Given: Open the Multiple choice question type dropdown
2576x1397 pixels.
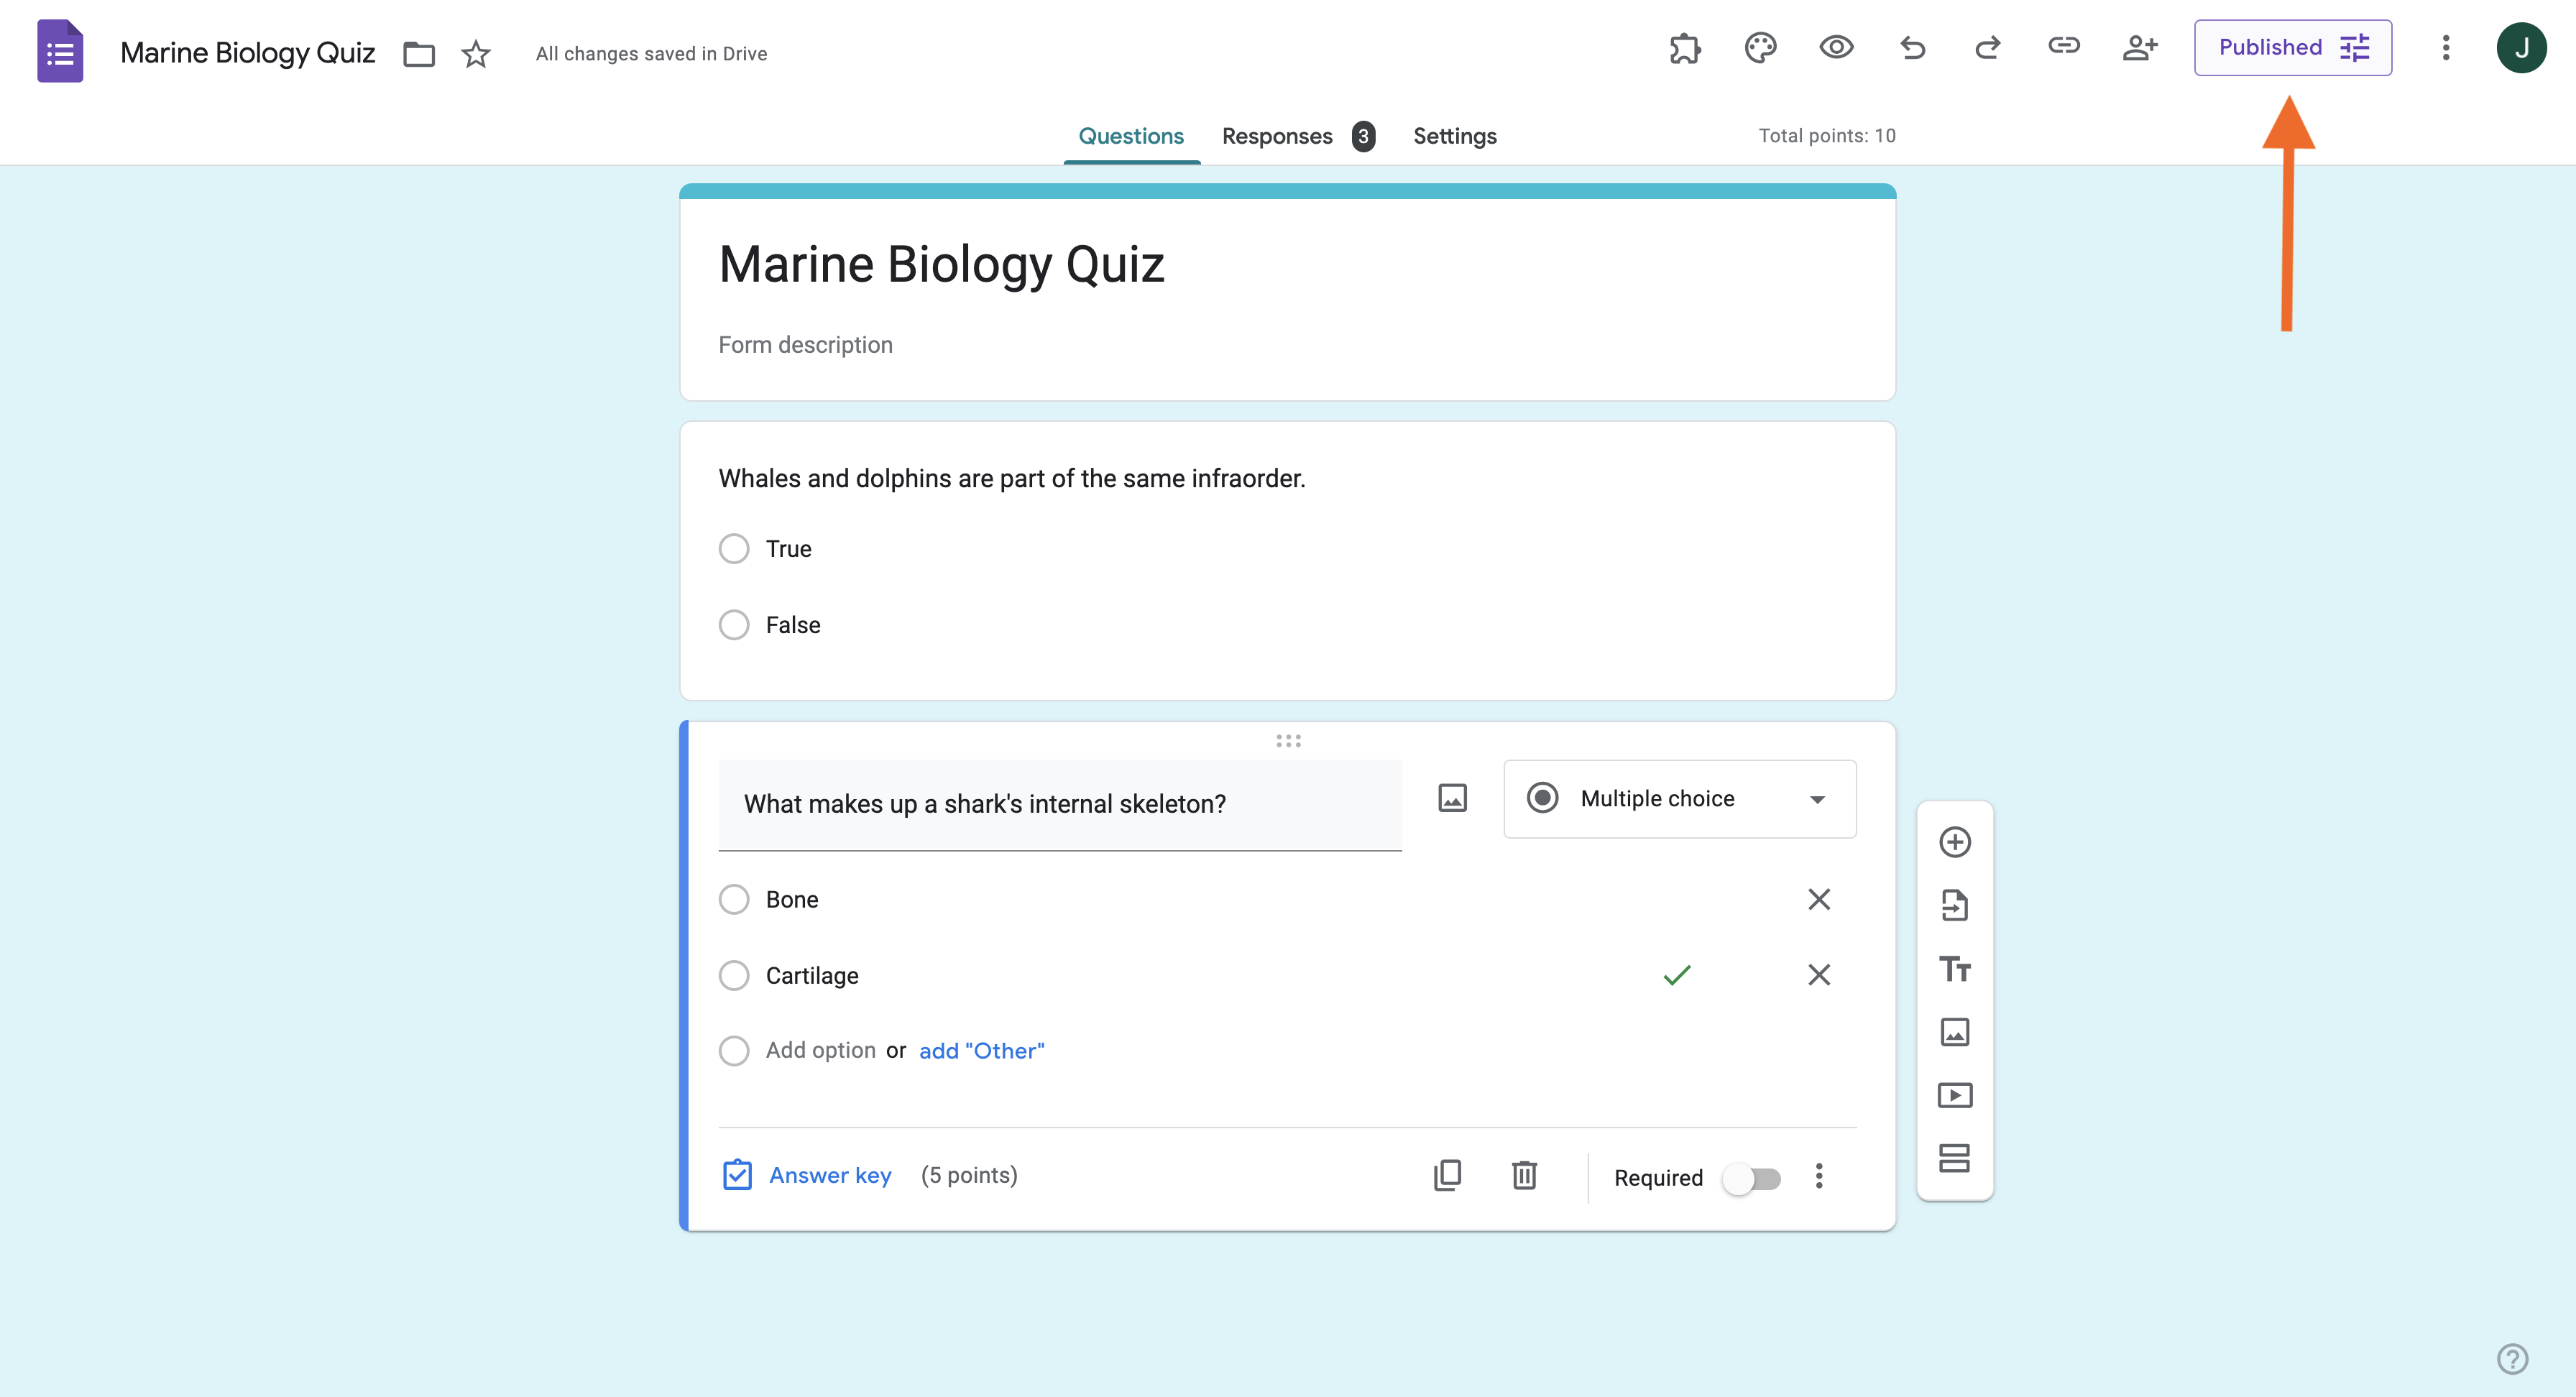Looking at the screenshot, I should point(1679,799).
